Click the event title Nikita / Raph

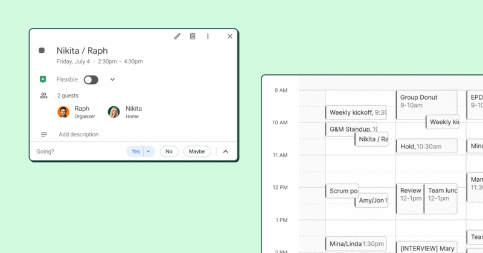[82, 51]
